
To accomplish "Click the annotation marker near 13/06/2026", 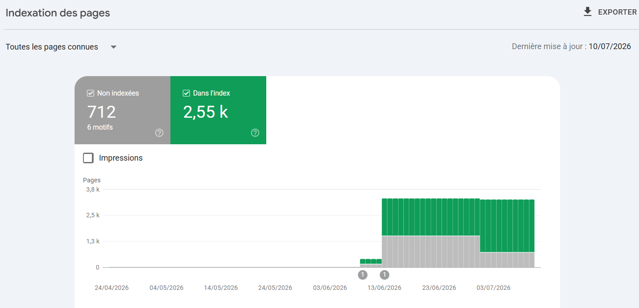I will [384, 275].
